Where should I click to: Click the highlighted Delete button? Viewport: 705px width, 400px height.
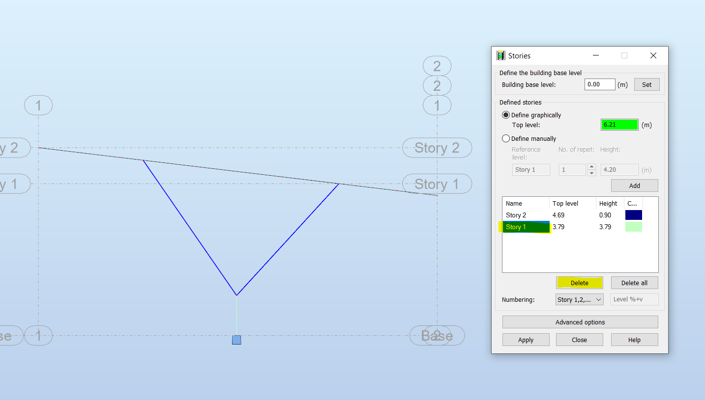click(579, 282)
